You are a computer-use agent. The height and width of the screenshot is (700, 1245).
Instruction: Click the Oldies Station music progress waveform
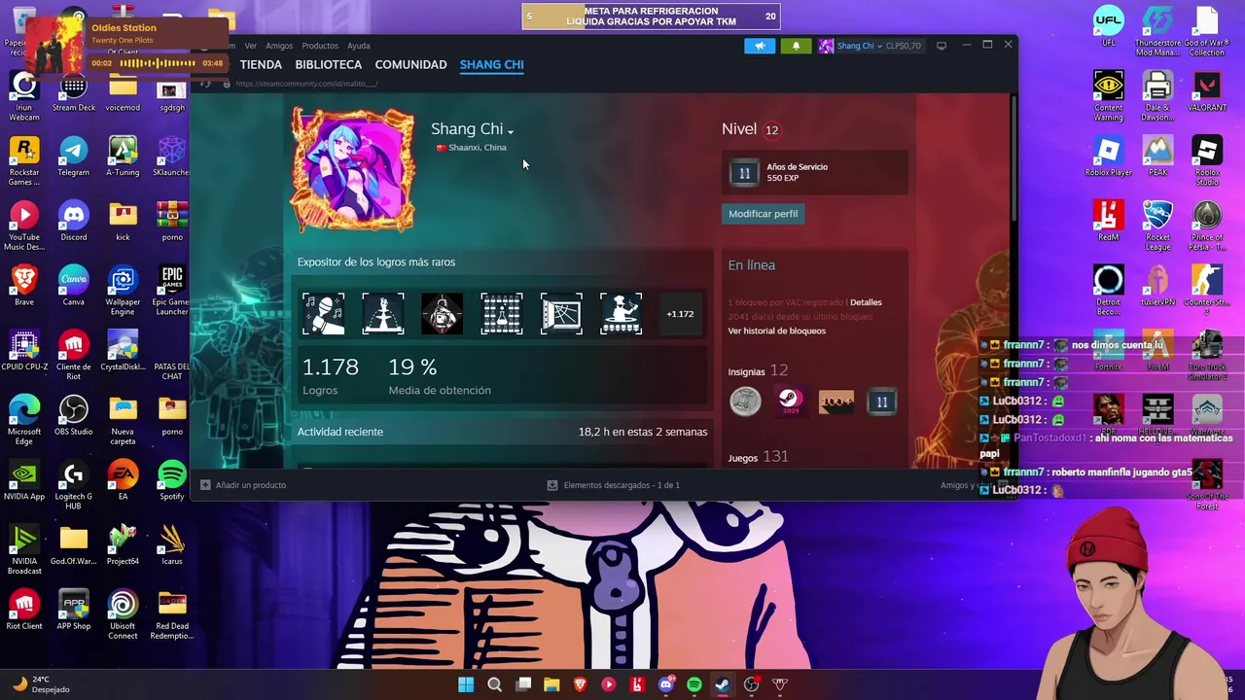(158, 63)
